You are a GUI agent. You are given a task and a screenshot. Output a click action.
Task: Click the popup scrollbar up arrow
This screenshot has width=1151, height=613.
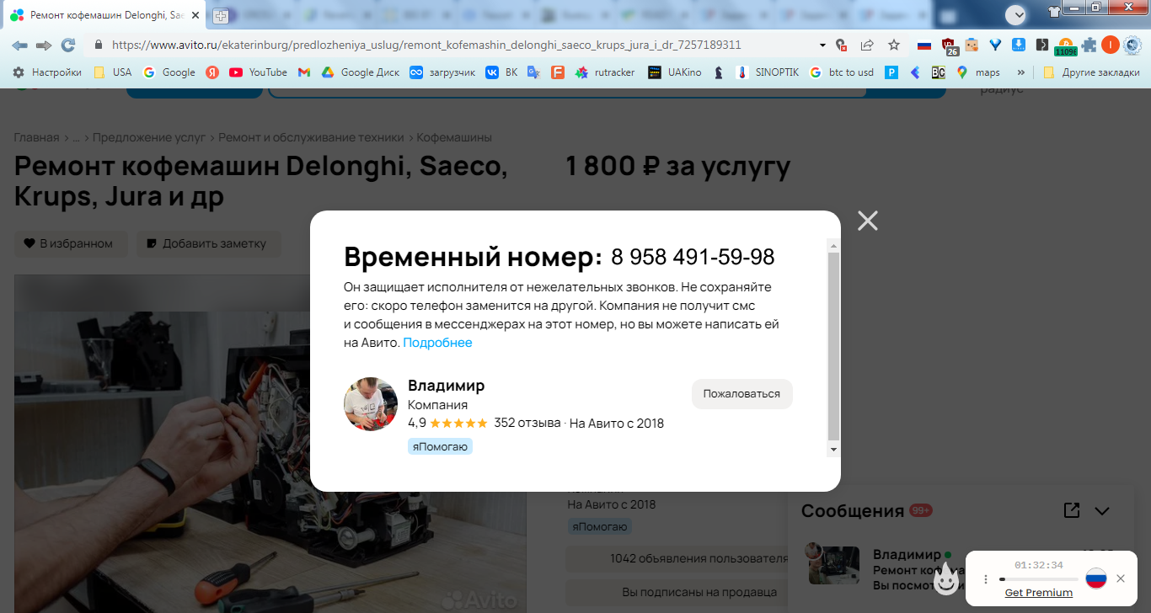(833, 246)
